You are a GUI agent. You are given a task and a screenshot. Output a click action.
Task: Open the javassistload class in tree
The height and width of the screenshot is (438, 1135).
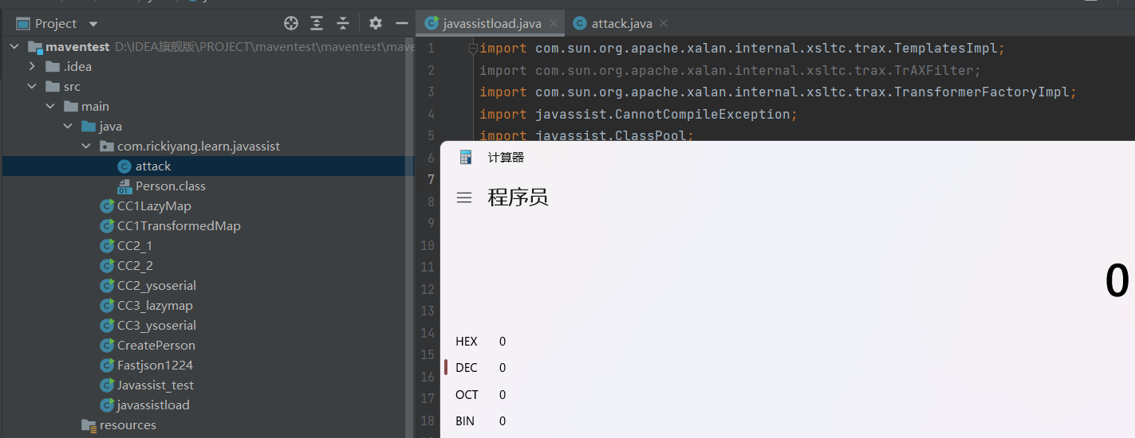coord(153,405)
